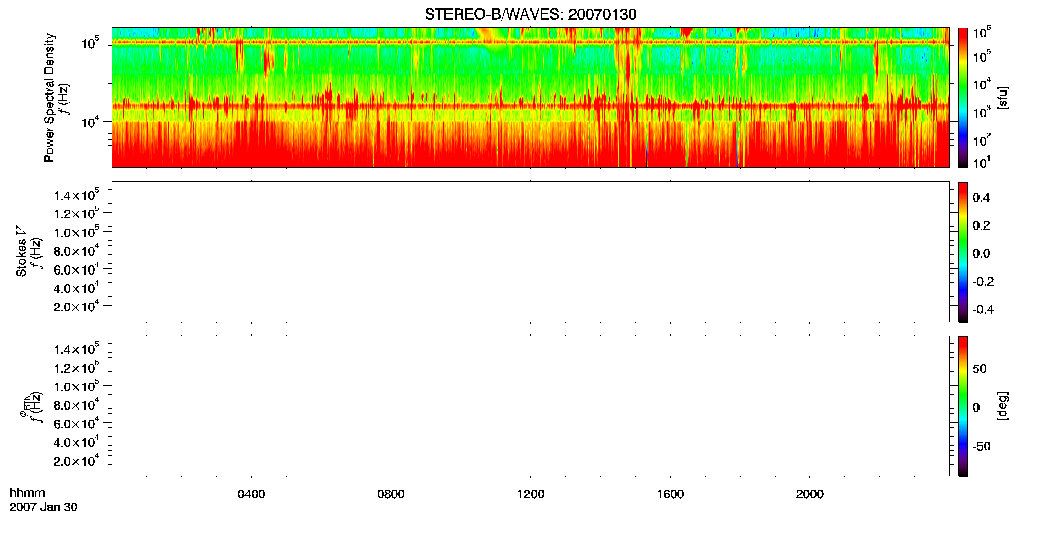This screenshot has height=546, width=1061.
Task: Click the 2007 Jan 30 date label
Action: [x=44, y=507]
